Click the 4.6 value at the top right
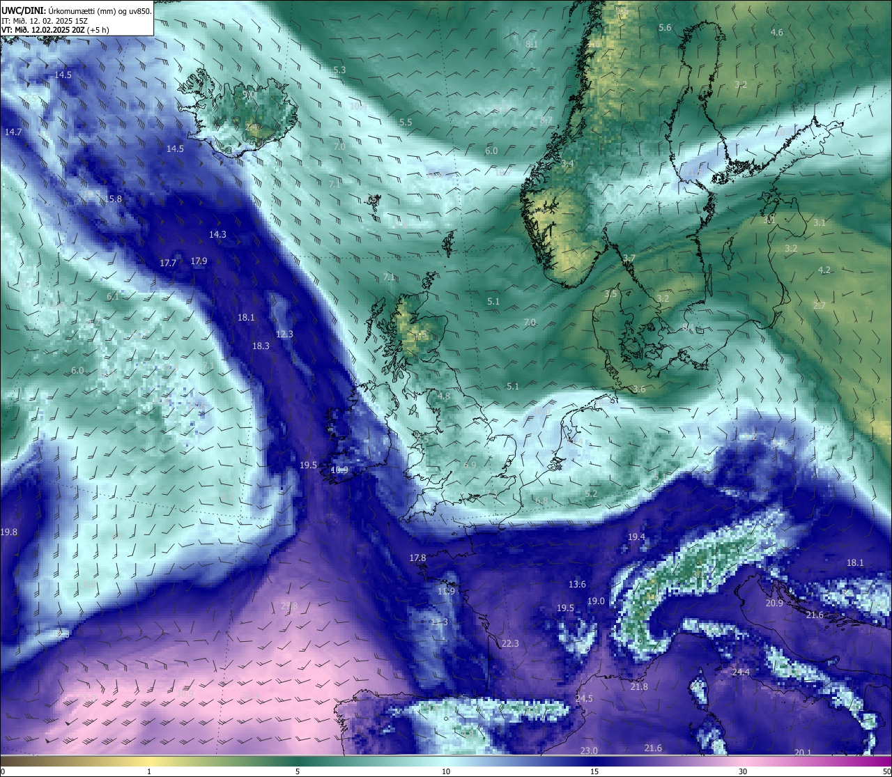This screenshot has height=777, width=892. tap(776, 32)
